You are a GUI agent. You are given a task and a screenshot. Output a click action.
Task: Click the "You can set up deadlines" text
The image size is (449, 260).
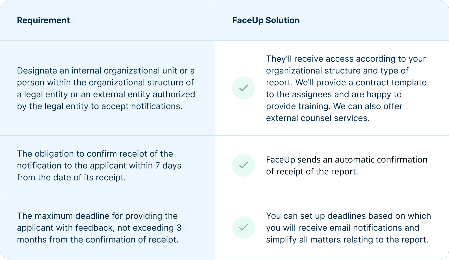348,216
